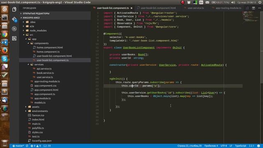Click the TypeScript version 2.2.1
The width and height of the screenshot is (263, 148).
pyautogui.click(x=251, y=146)
